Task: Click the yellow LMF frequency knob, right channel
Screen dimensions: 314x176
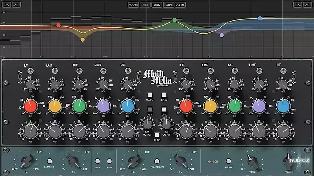Action: [210, 106]
